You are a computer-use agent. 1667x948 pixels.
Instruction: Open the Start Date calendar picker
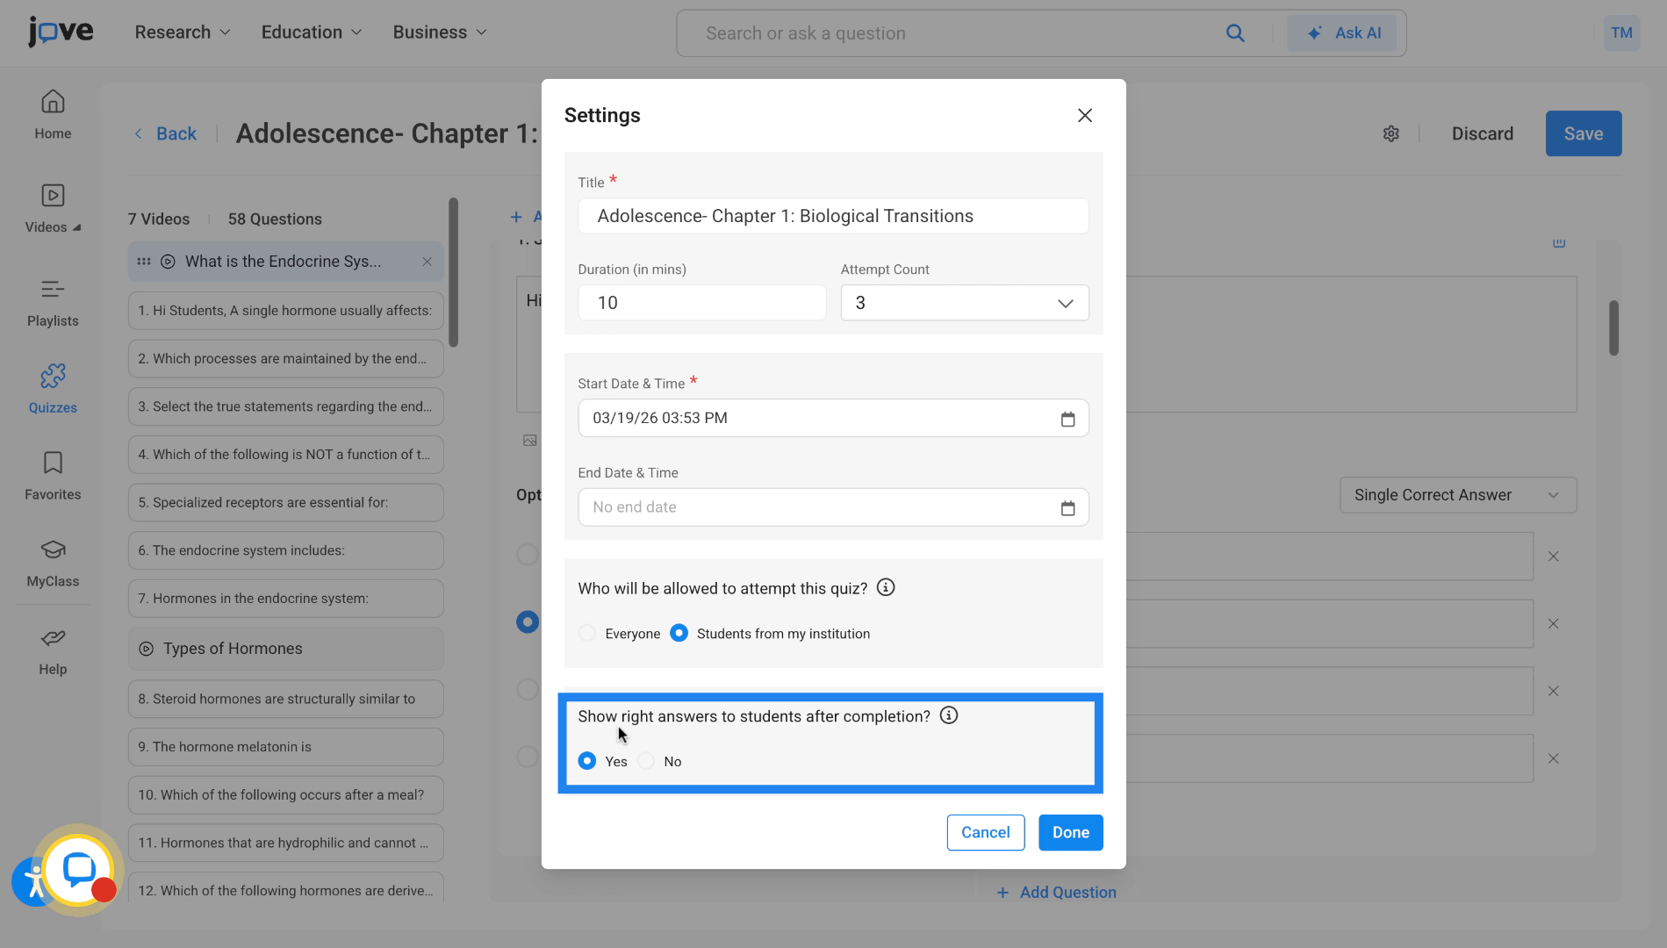pyautogui.click(x=1067, y=419)
